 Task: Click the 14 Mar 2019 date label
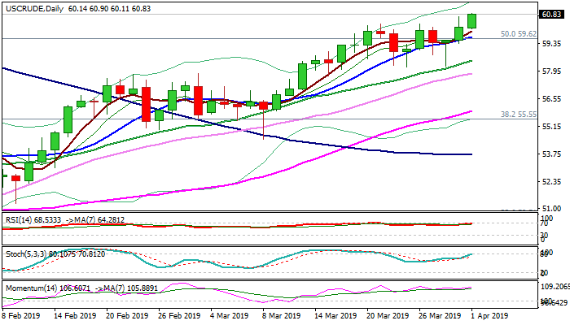(x=335, y=314)
